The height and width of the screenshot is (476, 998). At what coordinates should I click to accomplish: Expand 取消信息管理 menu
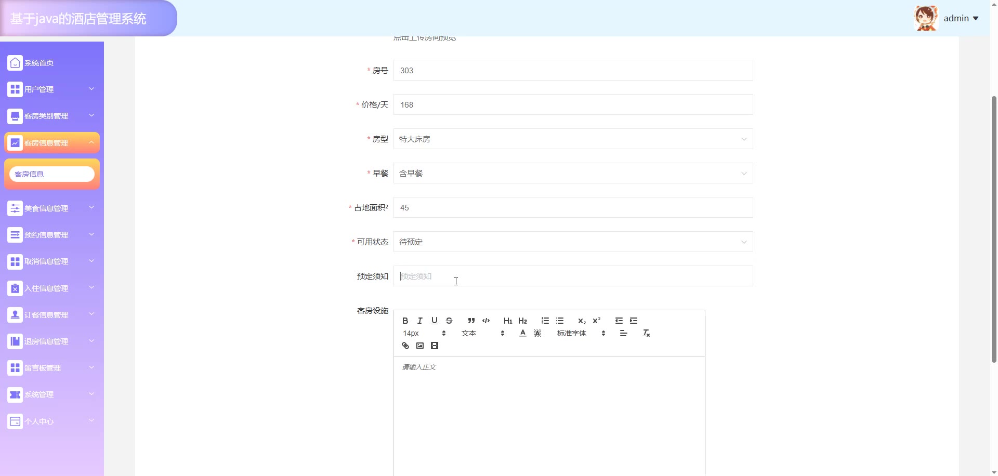[52, 261]
